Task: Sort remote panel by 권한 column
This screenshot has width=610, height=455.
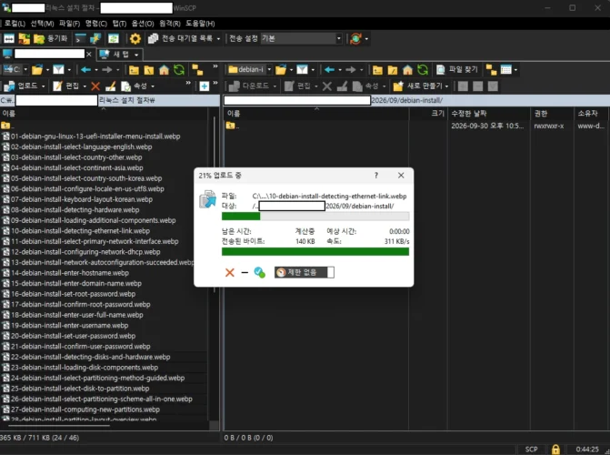Action: pos(552,114)
